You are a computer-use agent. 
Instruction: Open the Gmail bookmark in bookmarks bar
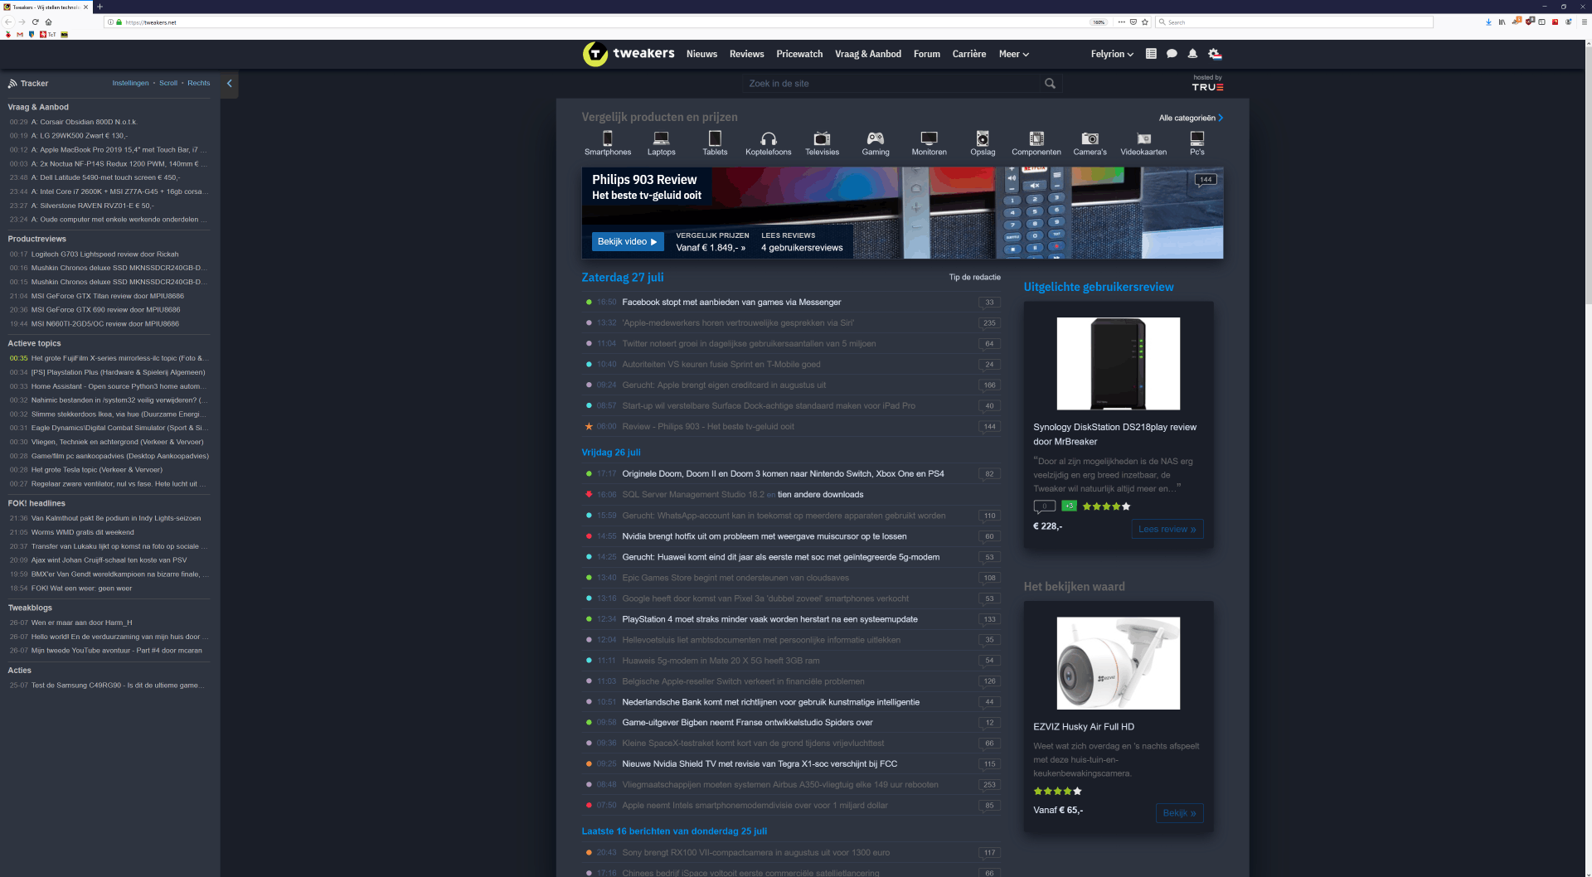20,35
